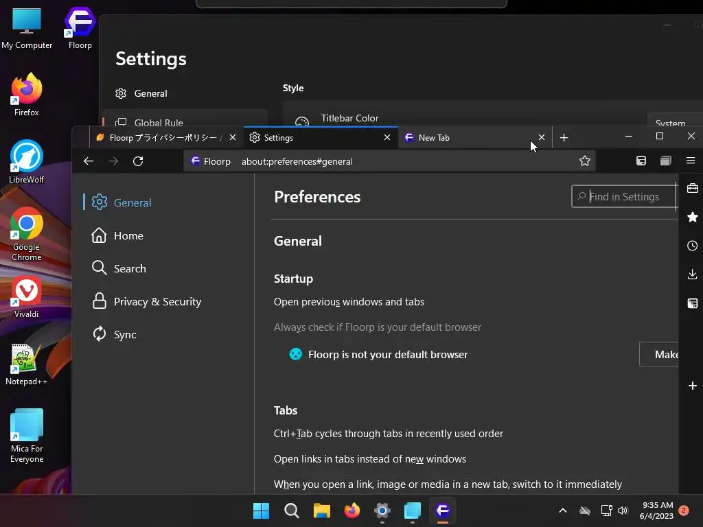This screenshot has width=703, height=527.
Task: Open Firefox from the taskbar
Action: tap(352, 511)
